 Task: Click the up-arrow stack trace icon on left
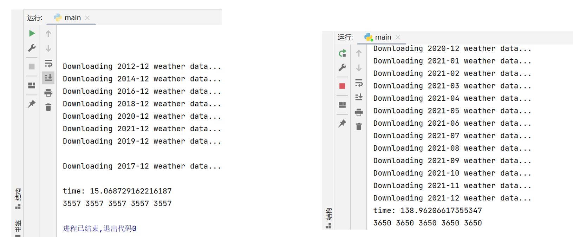[x=48, y=34]
